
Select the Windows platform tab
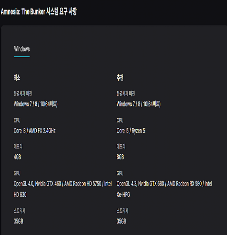[22, 49]
